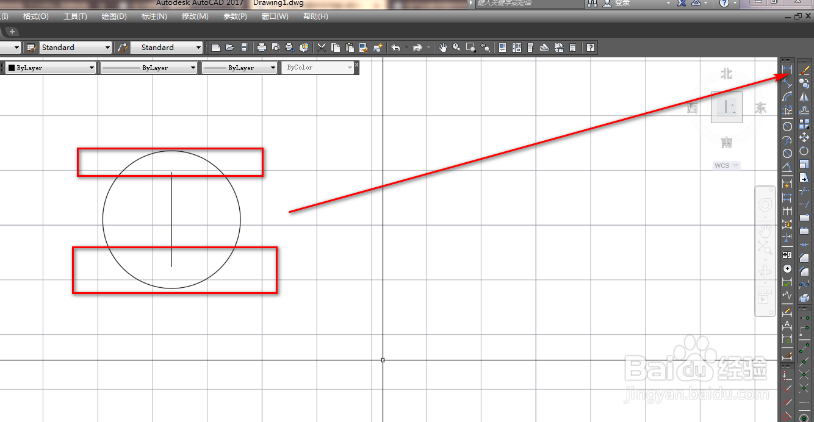814x422 pixels.
Task: Select the Center Mark tool
Action: 787,268
